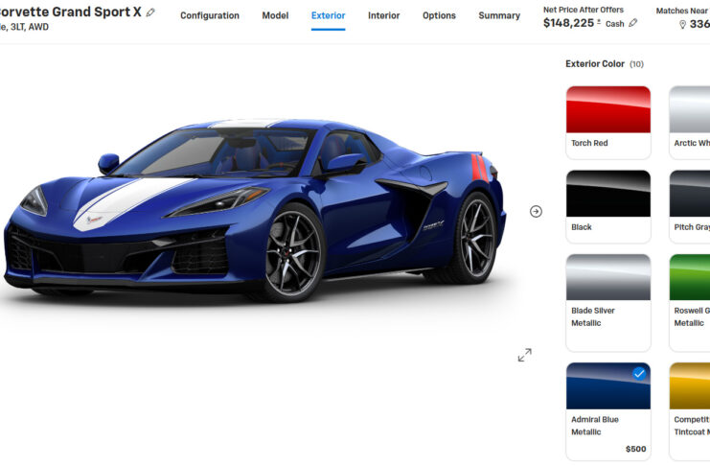Select Roswell Green Metallic swatch
710x466 pixels.
coord(690,302)
